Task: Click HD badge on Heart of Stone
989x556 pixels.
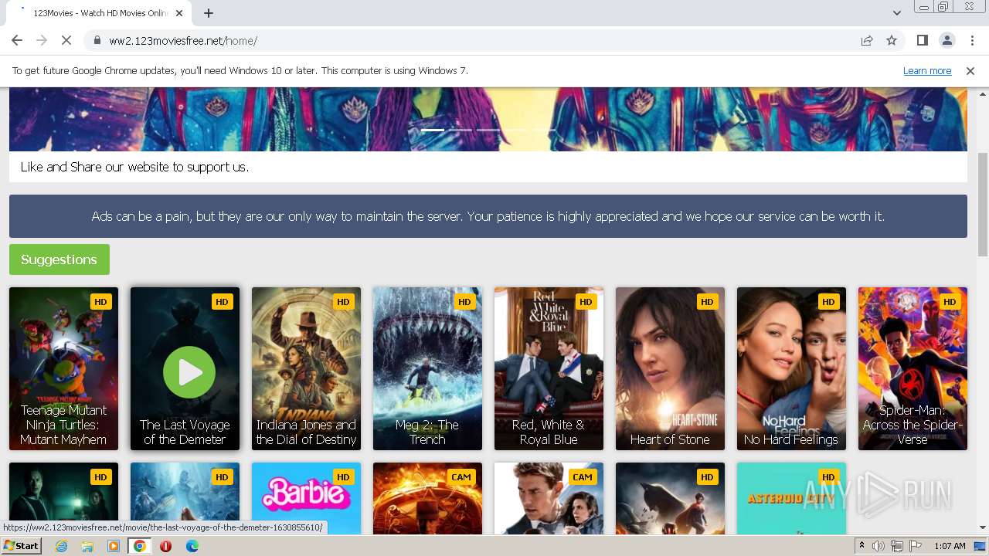Action: click(x=706, y=302)
